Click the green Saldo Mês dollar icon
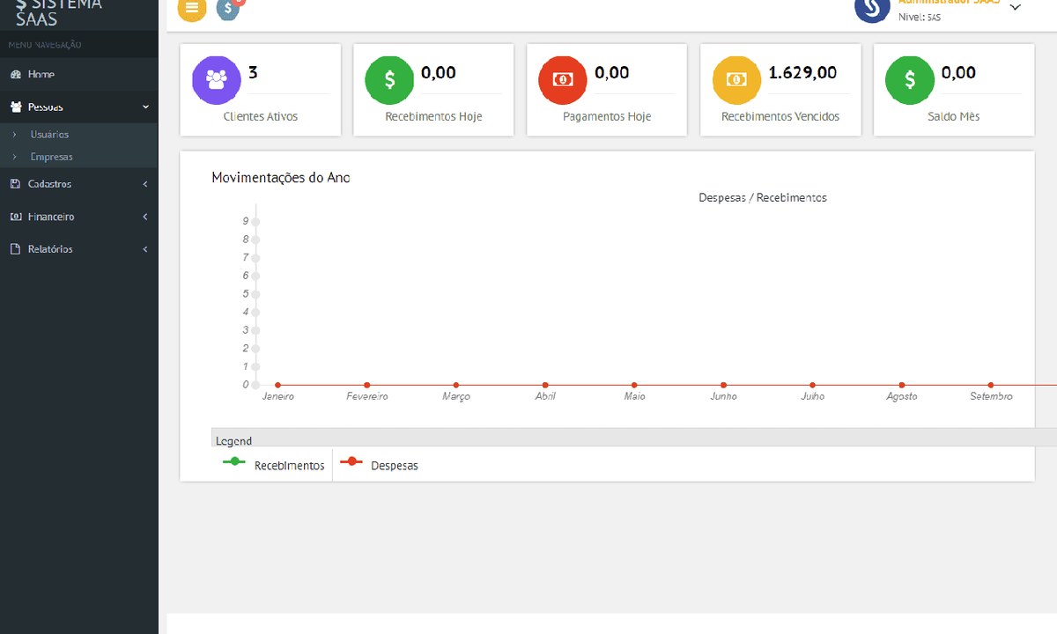Viewport: 1057px width, 634px height. [x=910, y=79]
